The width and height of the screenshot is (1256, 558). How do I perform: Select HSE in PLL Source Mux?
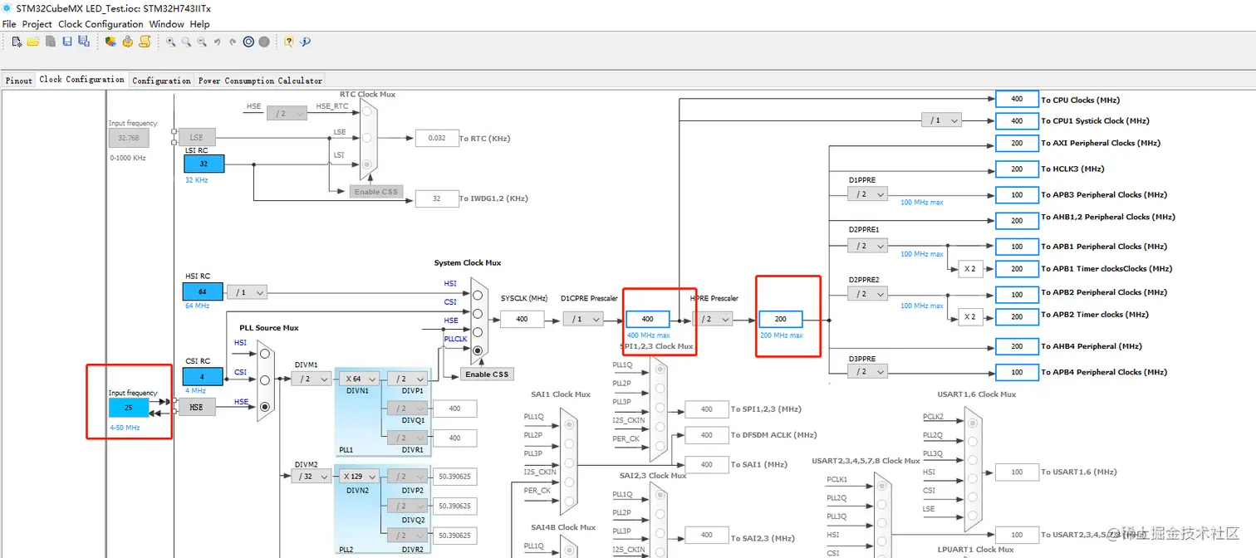point(265,407)
